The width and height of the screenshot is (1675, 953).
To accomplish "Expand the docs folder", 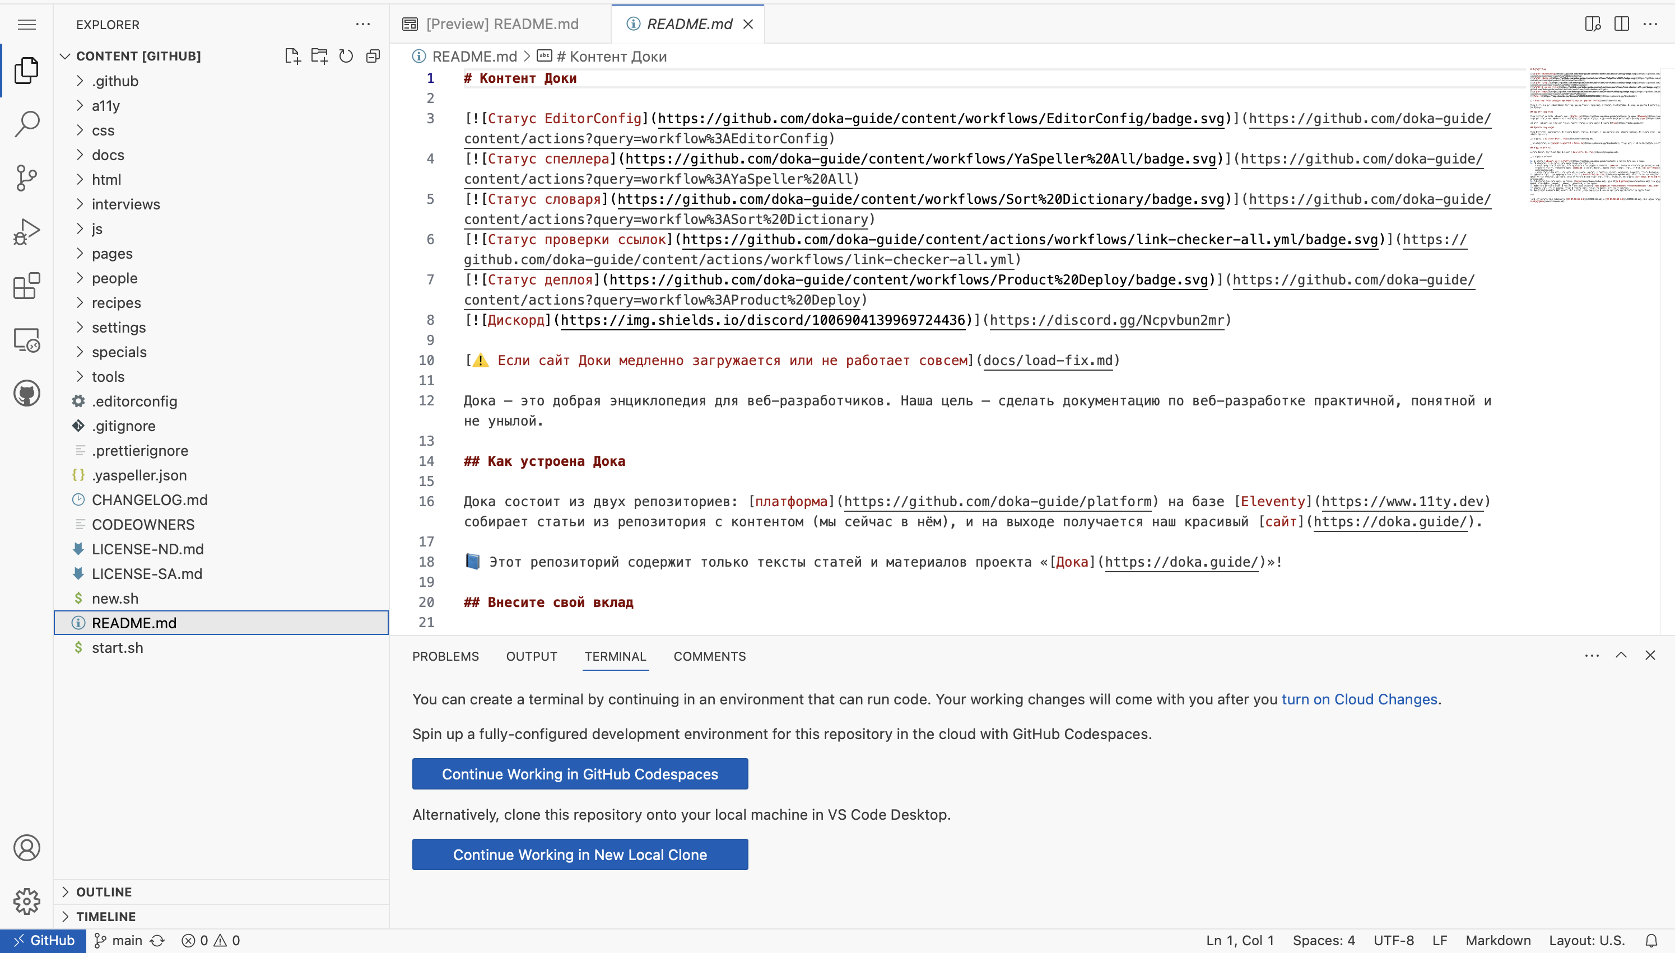I will [x=221, y=155].
